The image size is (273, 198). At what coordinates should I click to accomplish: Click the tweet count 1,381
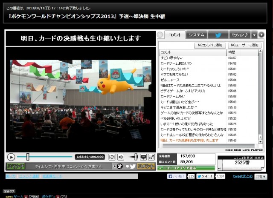(221, 176)
